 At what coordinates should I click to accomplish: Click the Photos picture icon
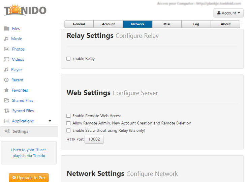6,49
